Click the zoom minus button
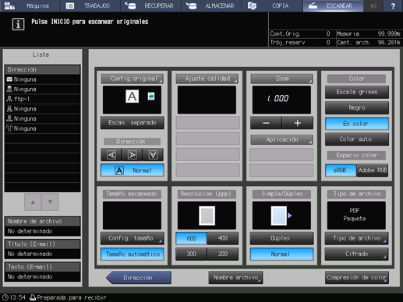The image size is (403, 302). pyautogui.click(x=266, y=123)
